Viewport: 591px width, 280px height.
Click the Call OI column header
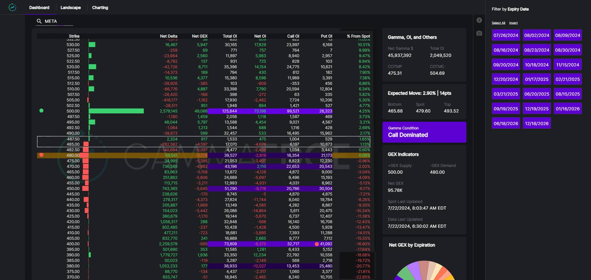(293, 36)
